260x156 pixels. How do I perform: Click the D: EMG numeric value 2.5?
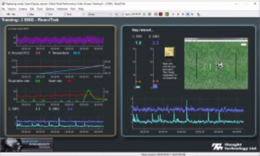[x=156, y=43]
